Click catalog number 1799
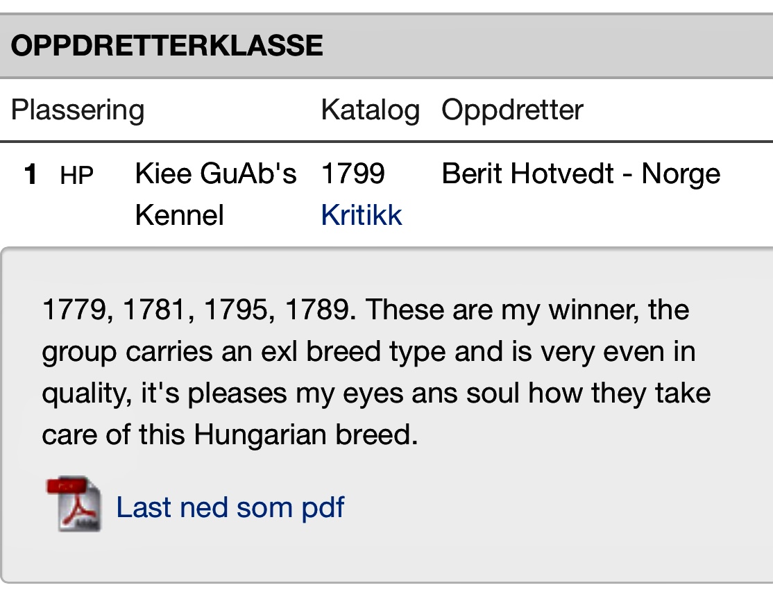 click(x=353, y=174)
